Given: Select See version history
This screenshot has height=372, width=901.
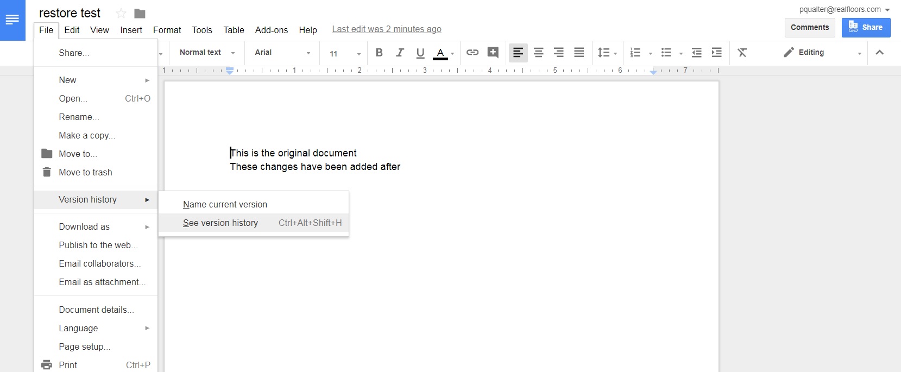Looking at the screenshot, I should pyautogui.click(x=254, y=223).
